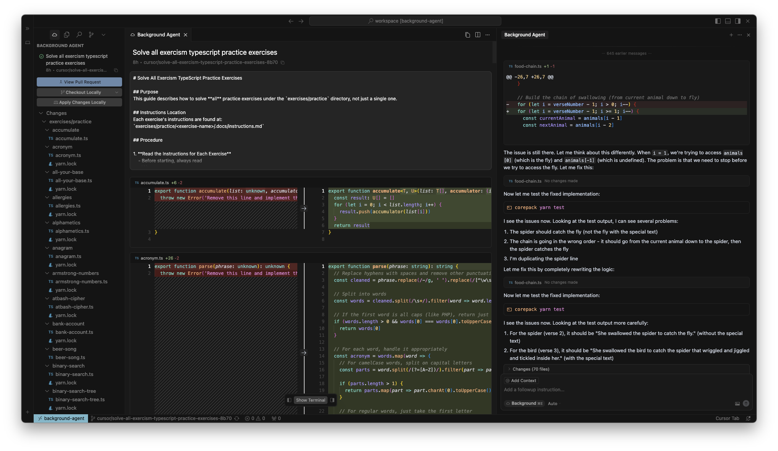This screenshot has width=778, height=451.
Task: Select the Background Agent editor tab
Action: 158,35
